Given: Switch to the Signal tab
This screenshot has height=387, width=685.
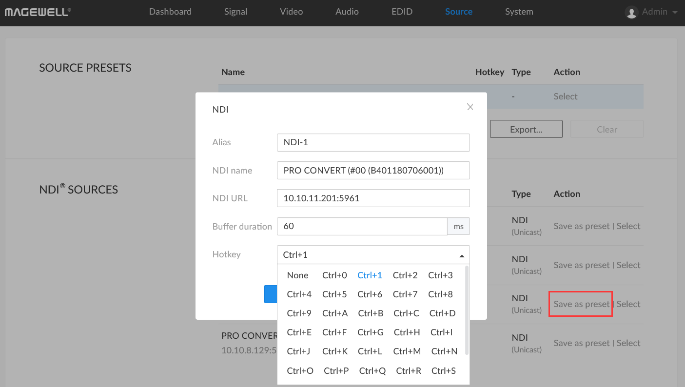Looking at the screenshot, I should point(236,12).
